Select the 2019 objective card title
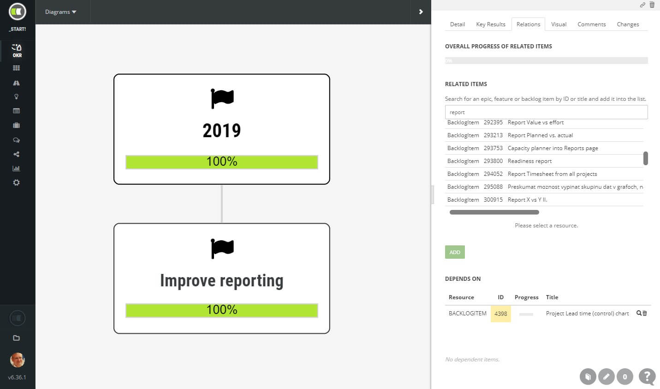This screenshot has height=389, width=660. point(222,131)
